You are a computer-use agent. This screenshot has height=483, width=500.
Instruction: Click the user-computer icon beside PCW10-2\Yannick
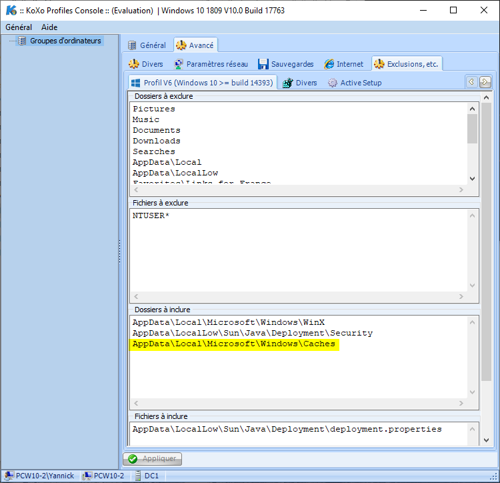(9, 476)
